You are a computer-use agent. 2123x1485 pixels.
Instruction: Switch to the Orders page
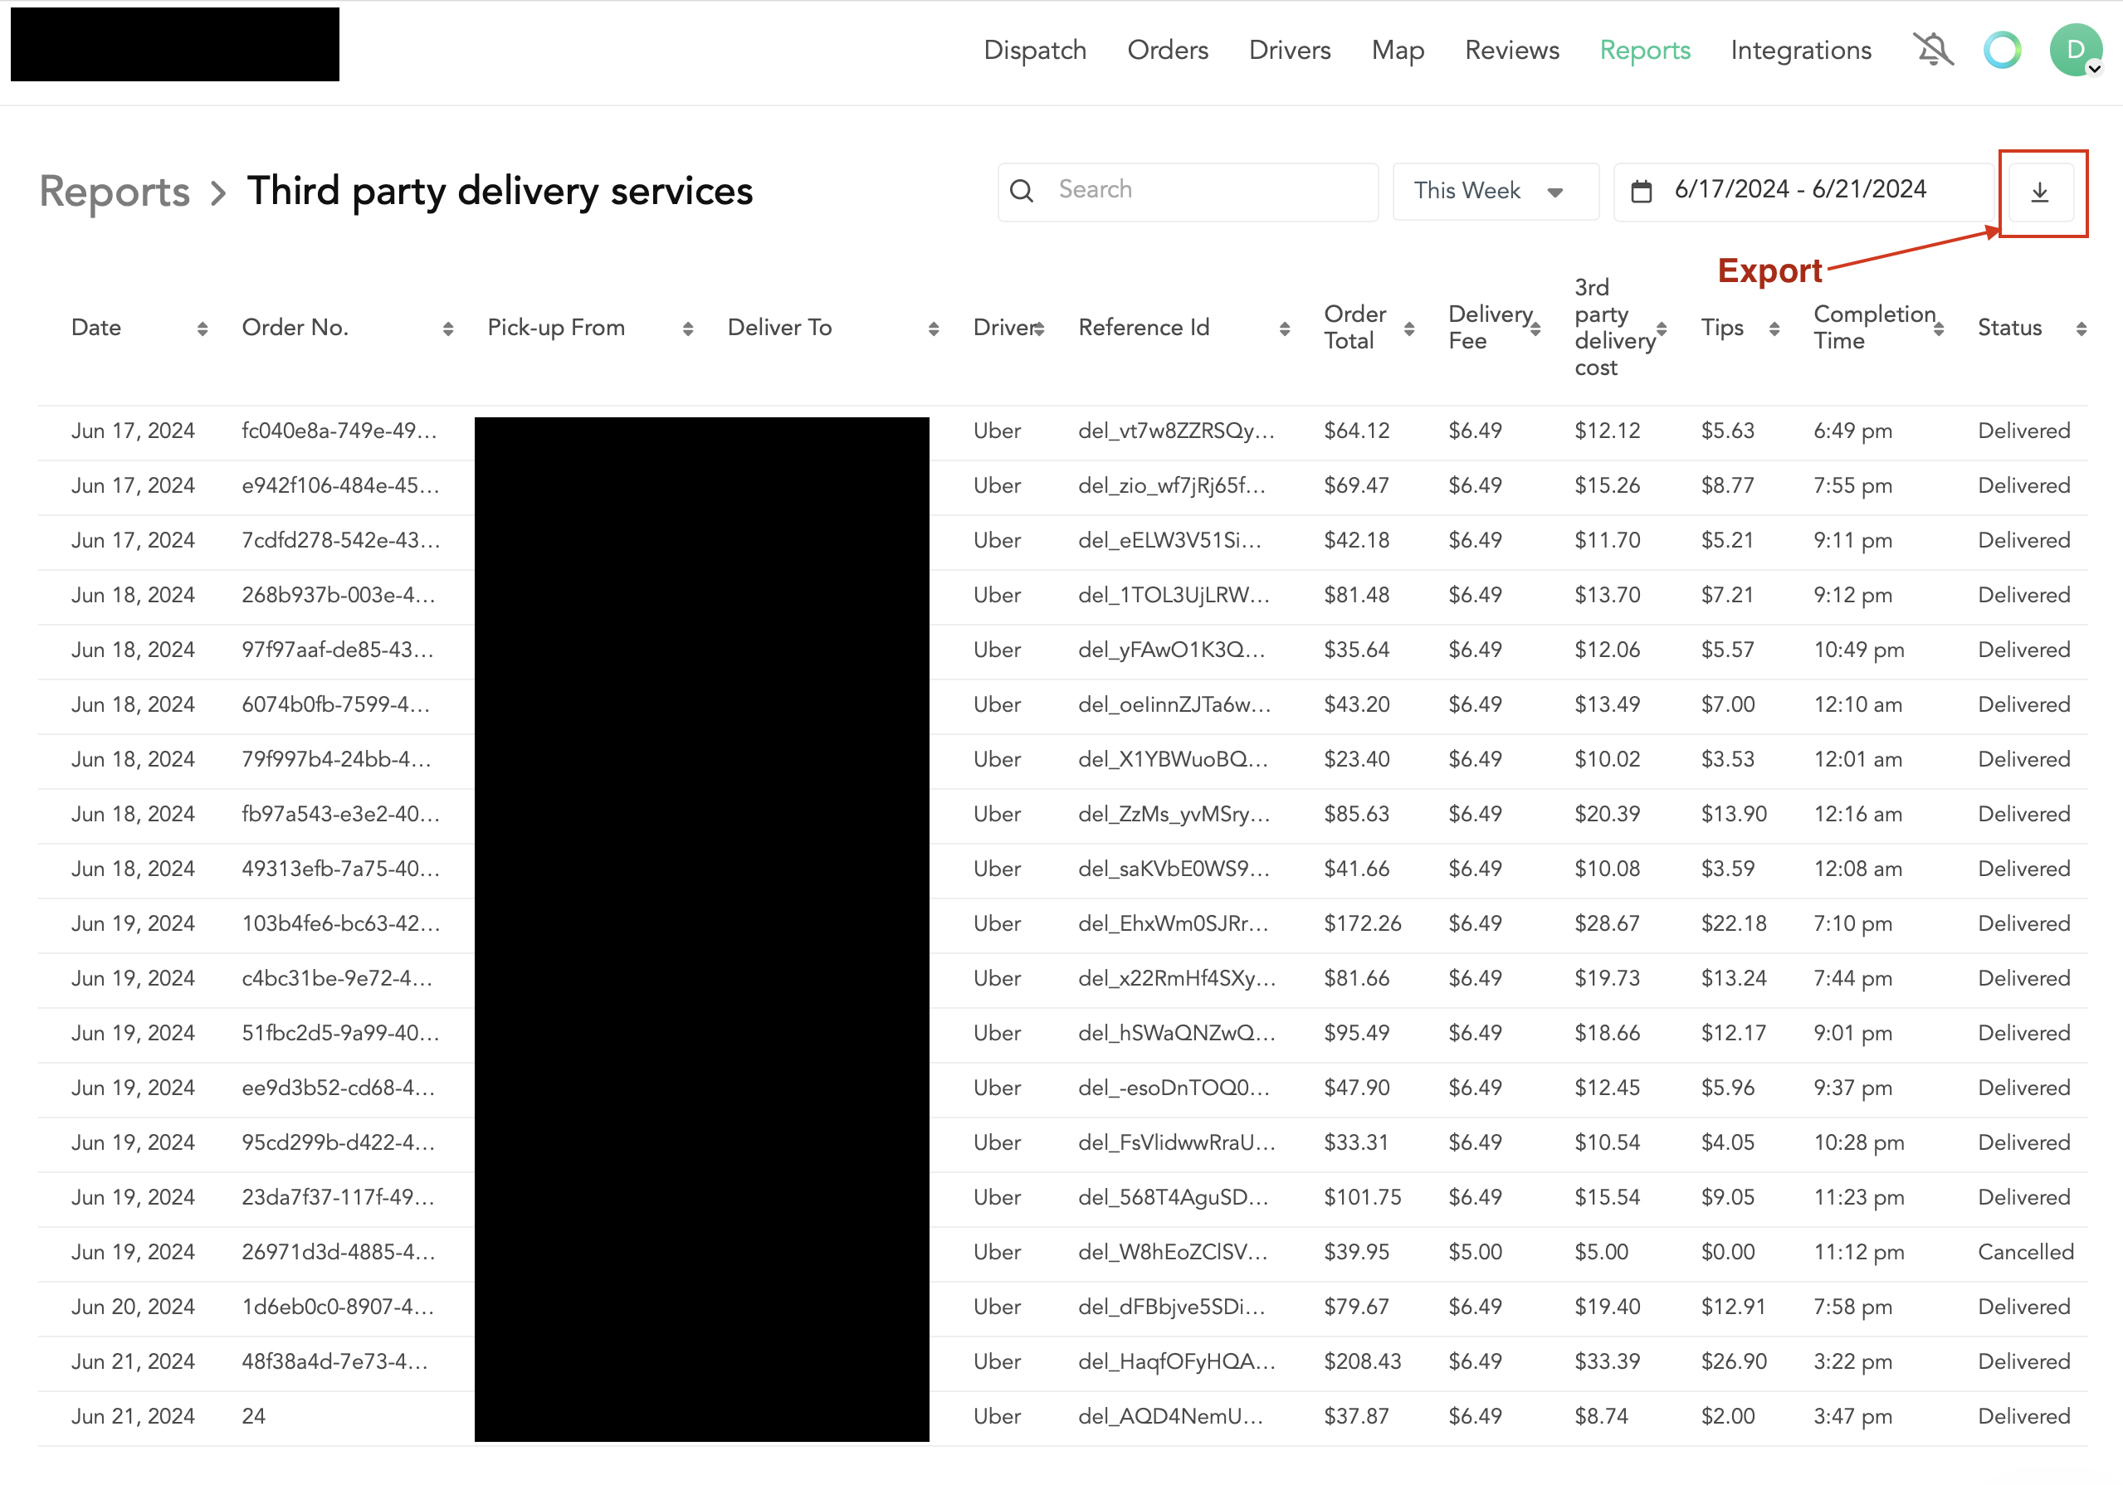[x=1167, y=51]
